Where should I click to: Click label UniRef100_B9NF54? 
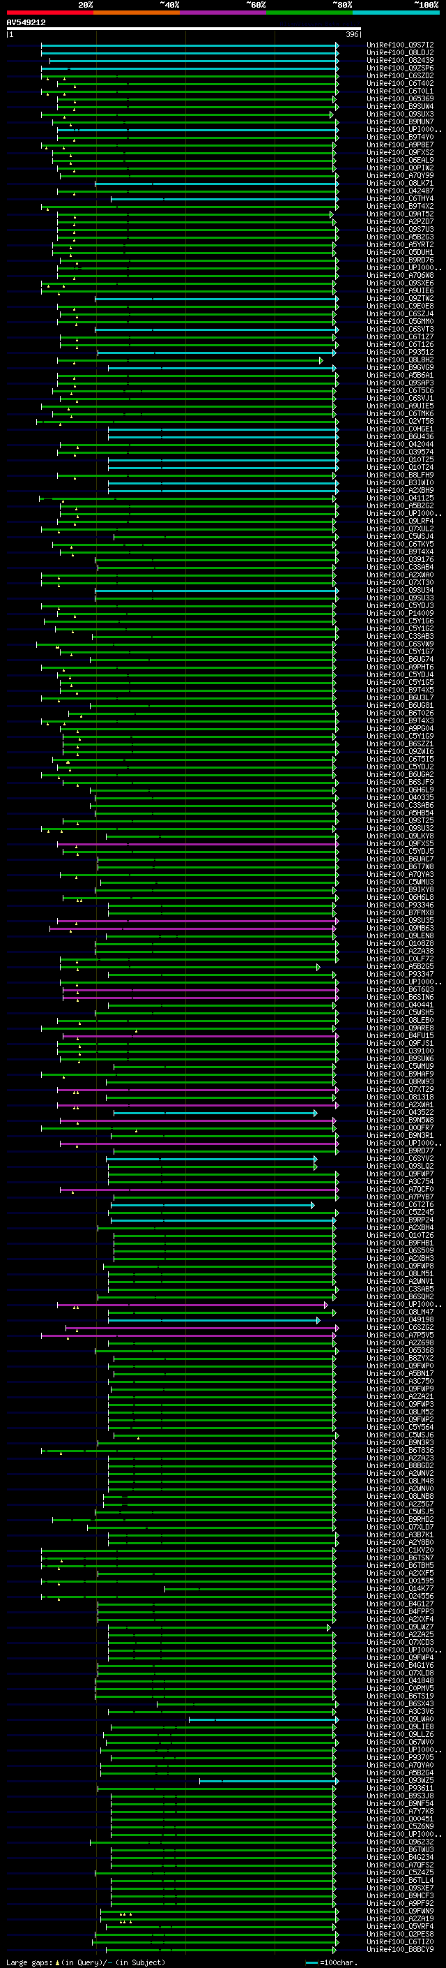point(400,1803)
